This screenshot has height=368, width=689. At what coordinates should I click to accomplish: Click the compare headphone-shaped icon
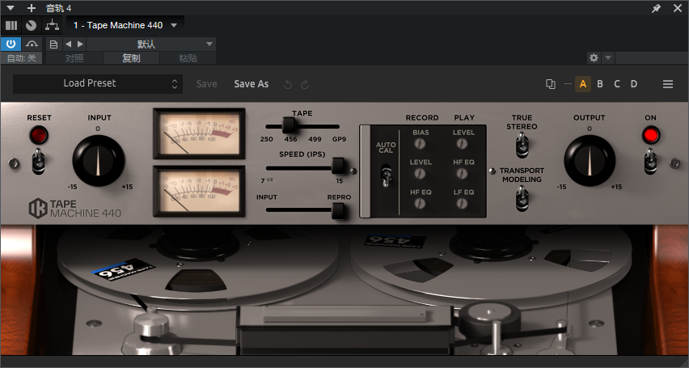(x=32, y=44)
